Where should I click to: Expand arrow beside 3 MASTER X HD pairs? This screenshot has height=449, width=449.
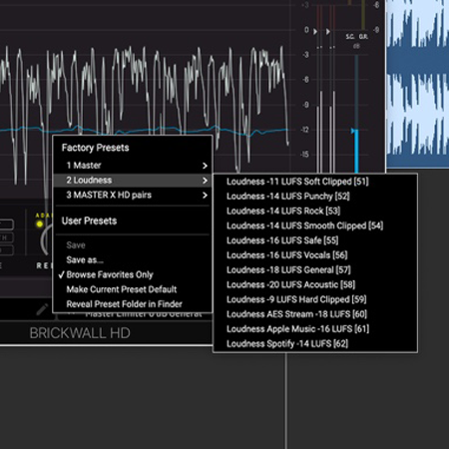point(205,196)
